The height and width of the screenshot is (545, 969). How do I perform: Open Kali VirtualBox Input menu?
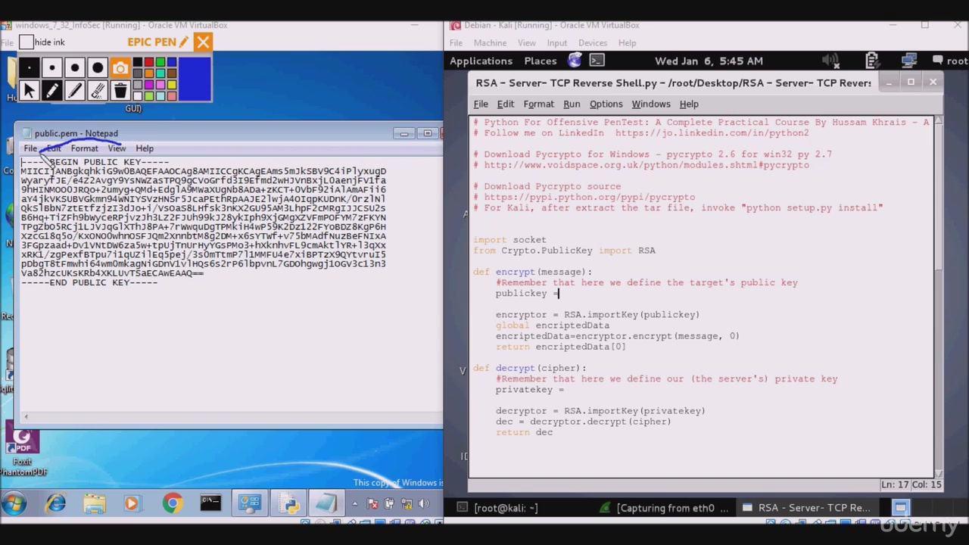(x=556, y=43)
